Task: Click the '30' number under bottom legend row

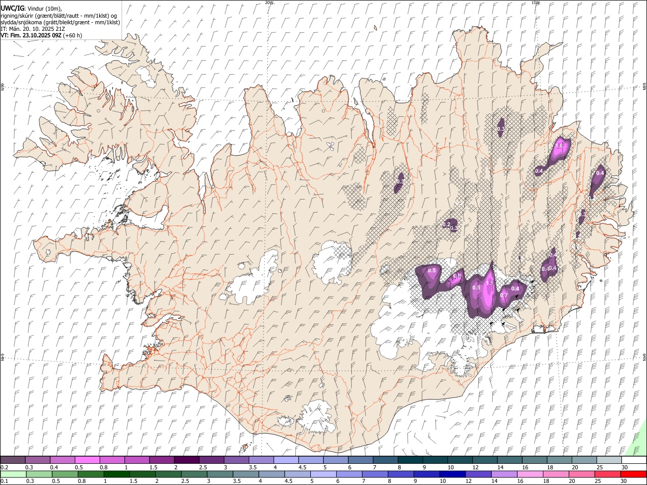Action: 623,481
